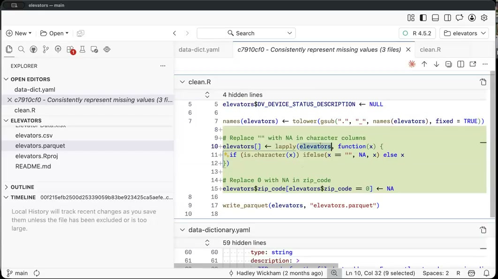Click the editor vertical scrollbar

[x=492, y=144]
